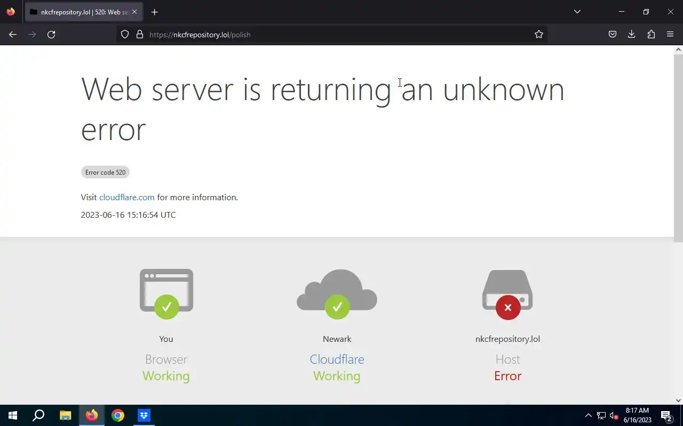Click the Firefox View icon
Image resolution: width=683 pixels, height=426 pixels.
click(11, 12)
